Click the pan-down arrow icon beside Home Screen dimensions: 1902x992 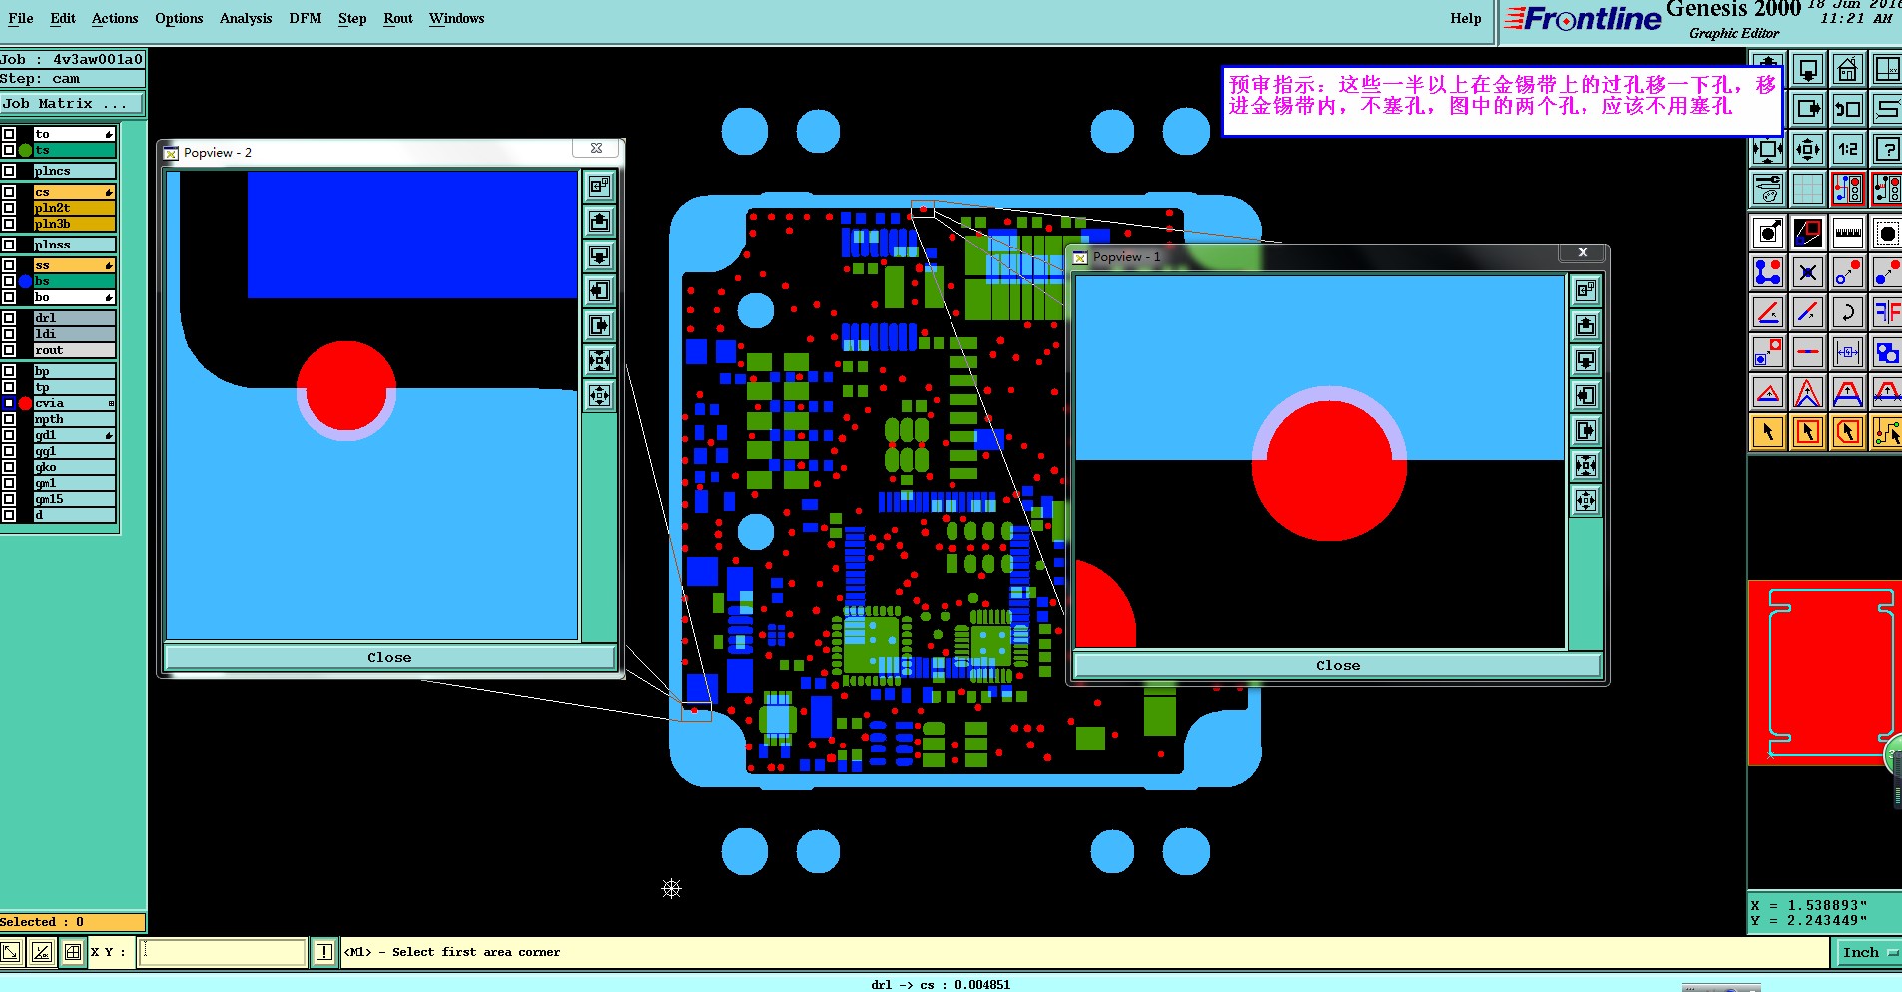pyautogui.click(x=1807, y=70)
